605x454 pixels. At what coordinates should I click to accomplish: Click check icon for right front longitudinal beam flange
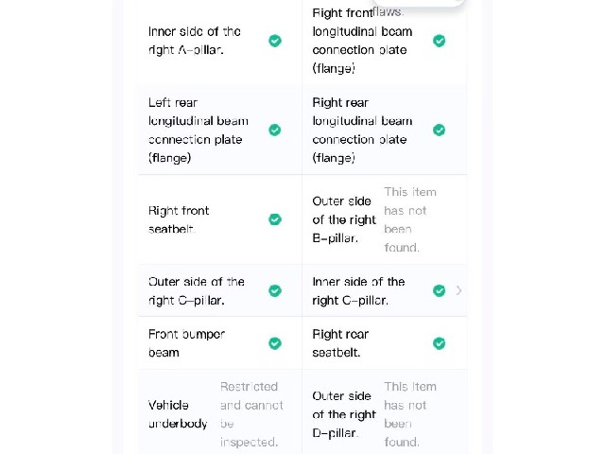439,41
